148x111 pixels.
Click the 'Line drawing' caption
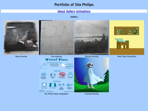(56, 56)
